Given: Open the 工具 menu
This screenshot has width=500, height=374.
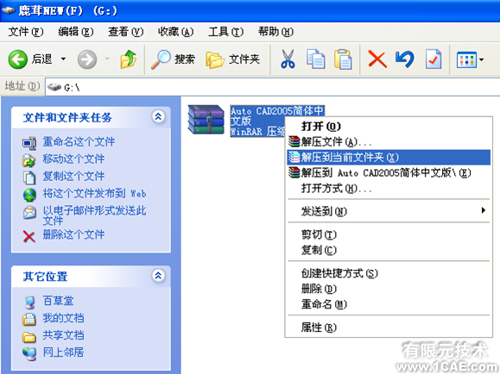Looking at the screenshot, I should click(x=225, y=32).
